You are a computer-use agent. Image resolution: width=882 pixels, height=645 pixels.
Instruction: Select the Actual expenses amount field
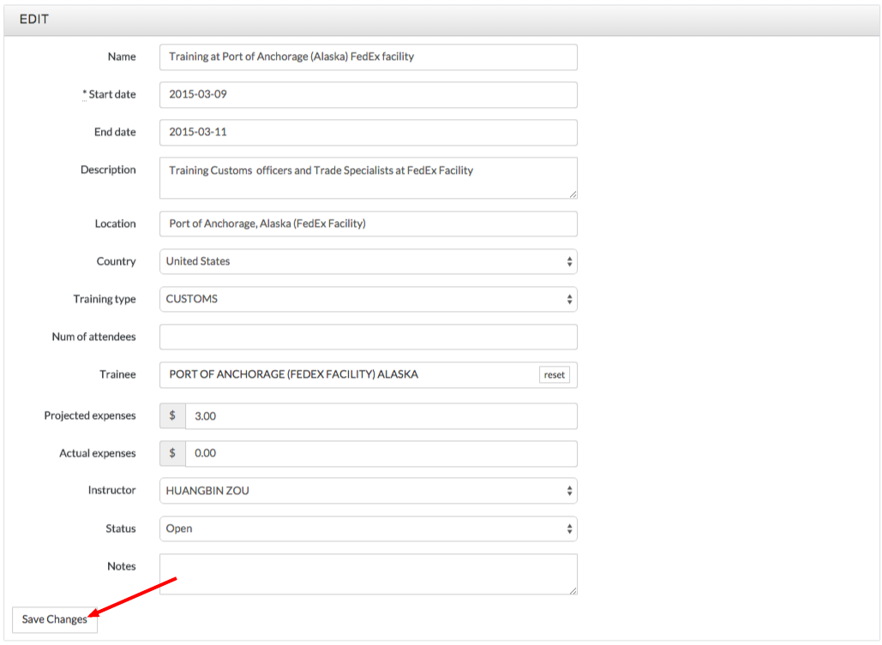(x=381, y=453)
